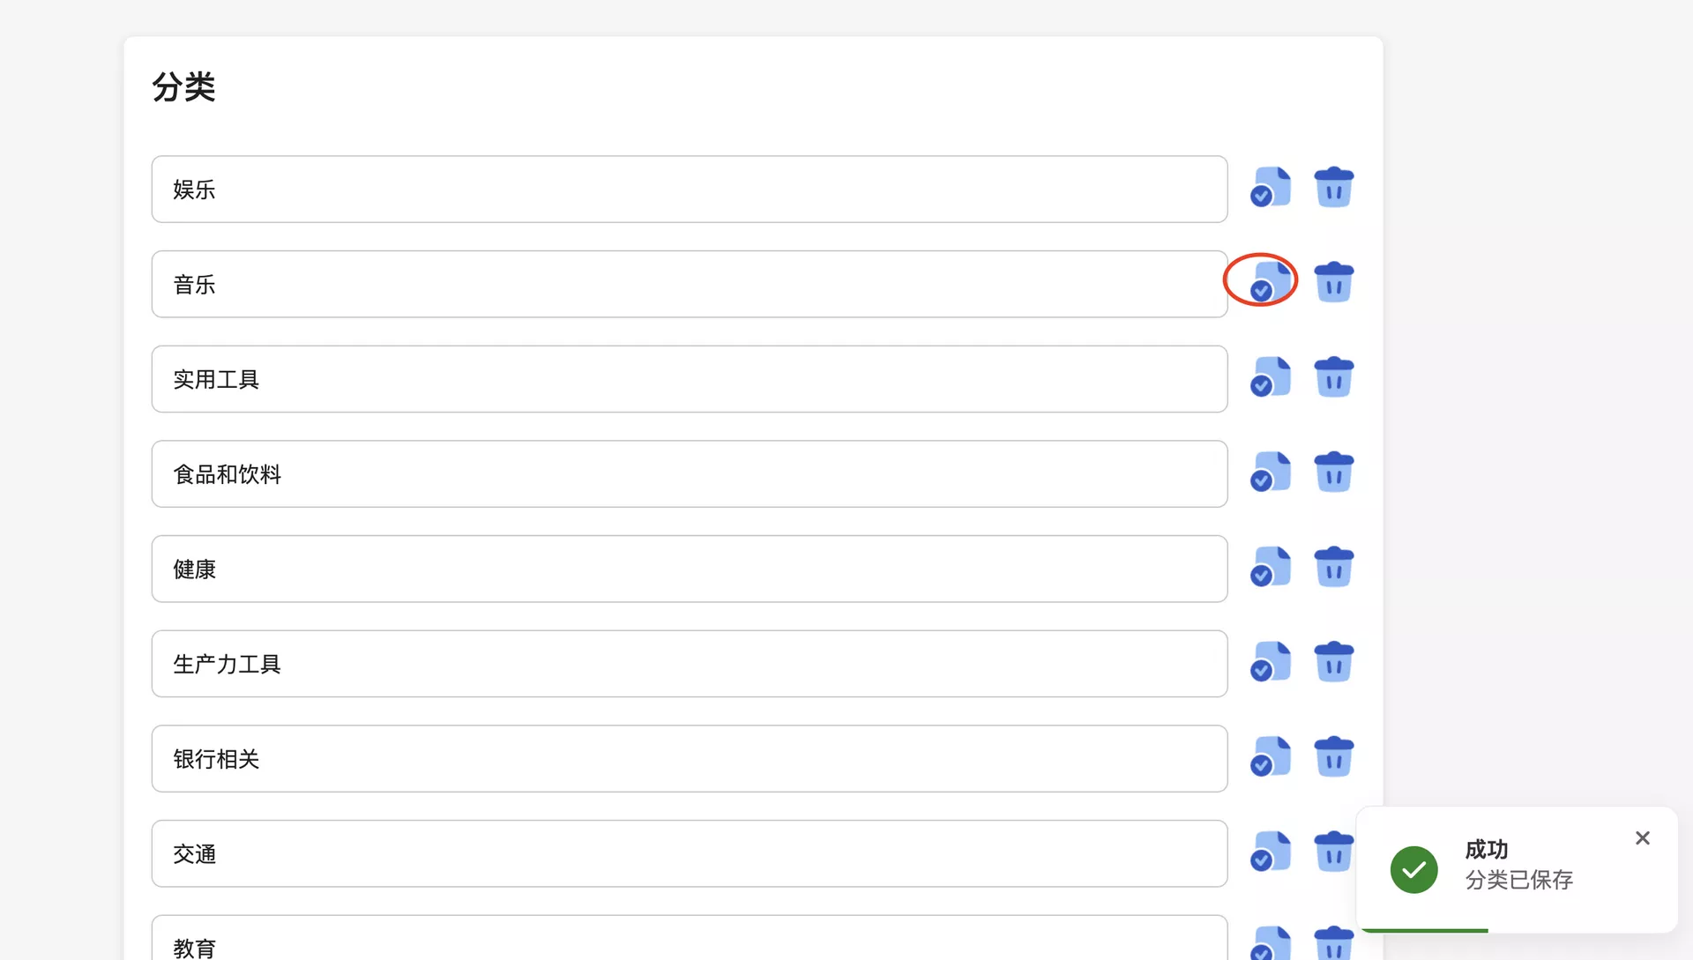Focus the 健康 category text box
1693x960 pixels.
tap(689, 569)
